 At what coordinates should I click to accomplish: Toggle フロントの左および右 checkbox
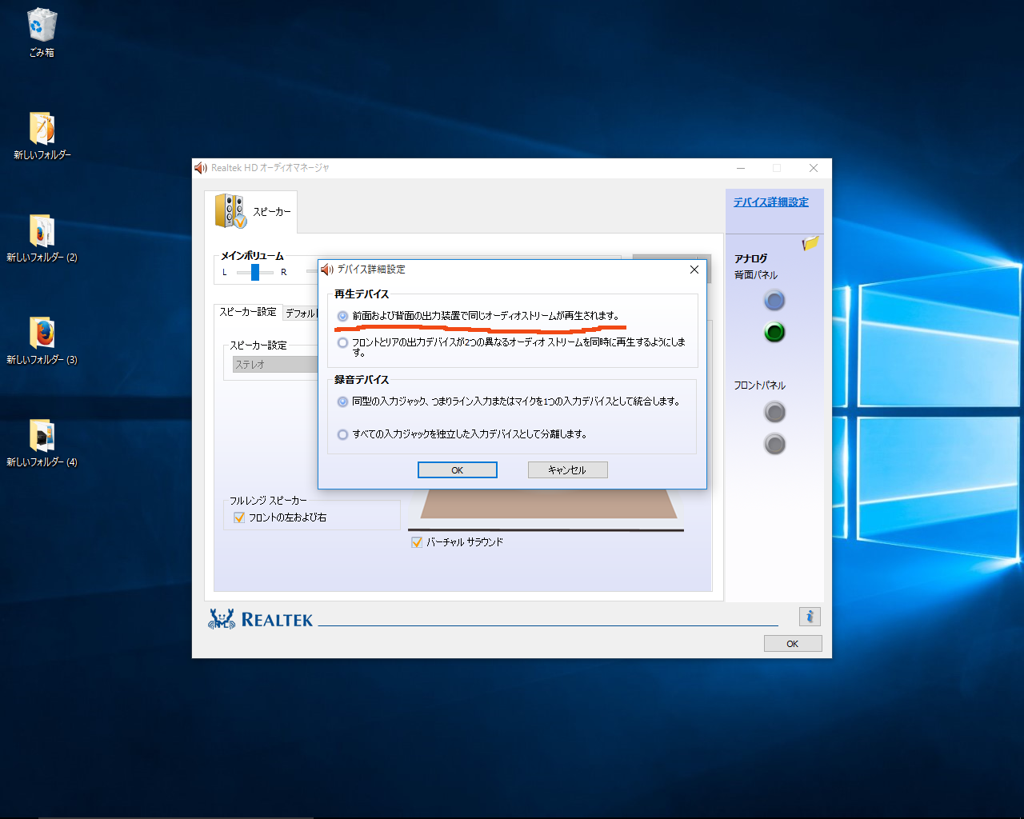(238, 517)
